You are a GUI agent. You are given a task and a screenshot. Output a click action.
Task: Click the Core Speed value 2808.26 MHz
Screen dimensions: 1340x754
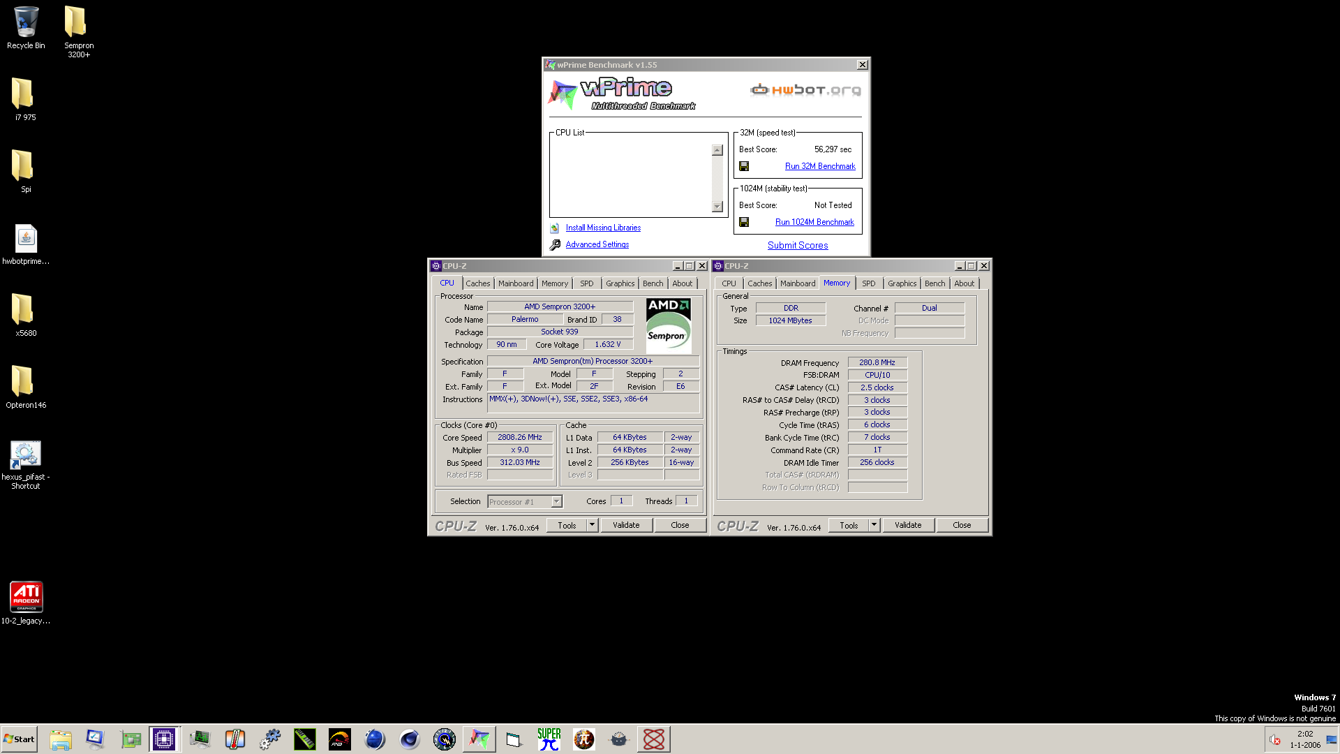(x=520, y=437)
